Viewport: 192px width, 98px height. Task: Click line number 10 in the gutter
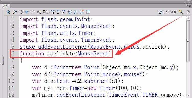pyautogui.click(x=11, y=81)
